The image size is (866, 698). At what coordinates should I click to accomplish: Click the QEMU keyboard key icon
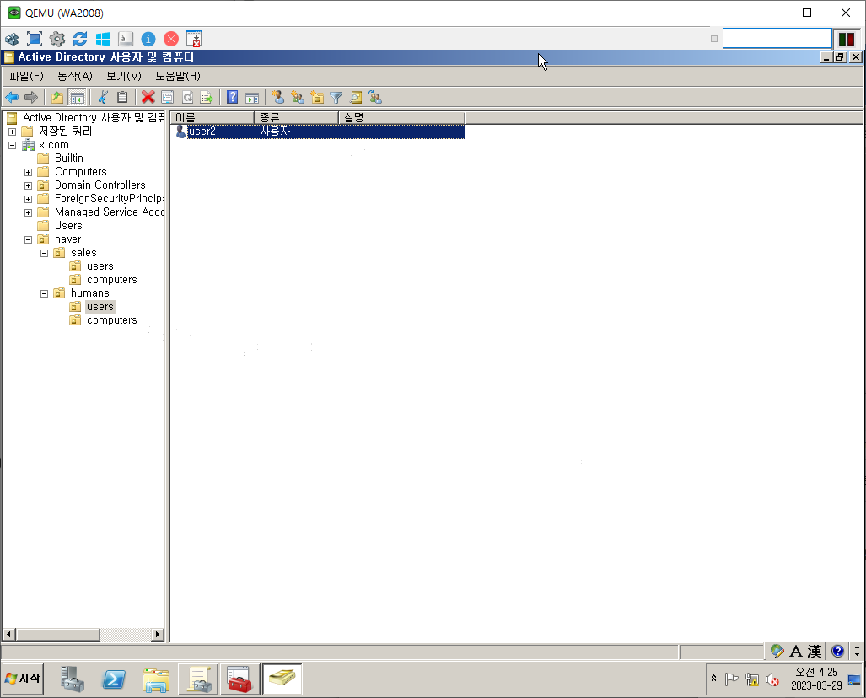pos(126,39)
